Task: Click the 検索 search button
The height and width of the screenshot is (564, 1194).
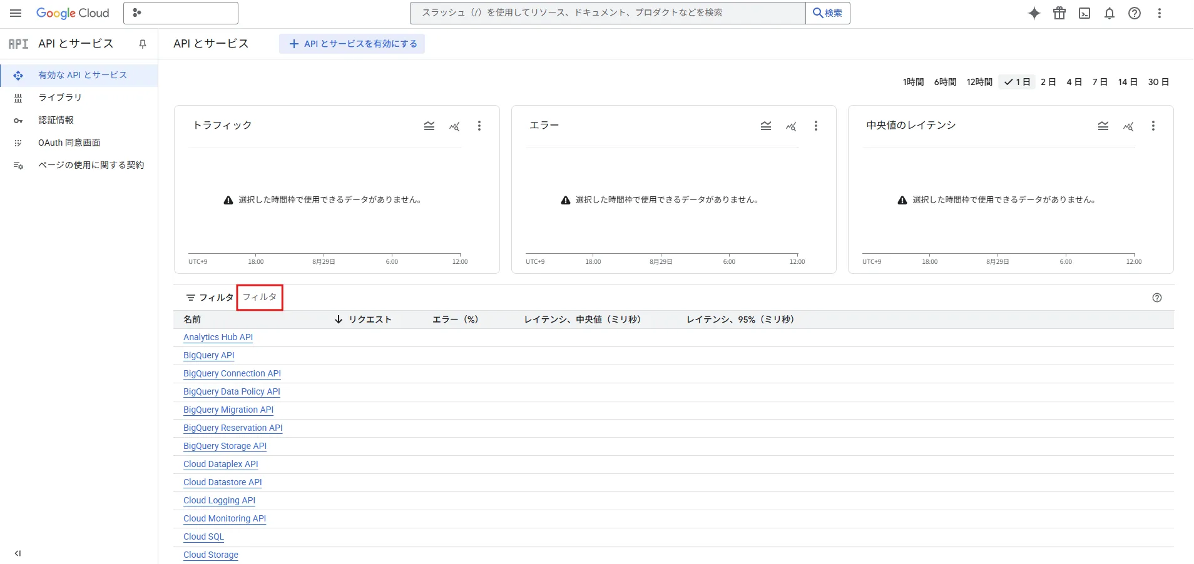Action: click(827, 13)
